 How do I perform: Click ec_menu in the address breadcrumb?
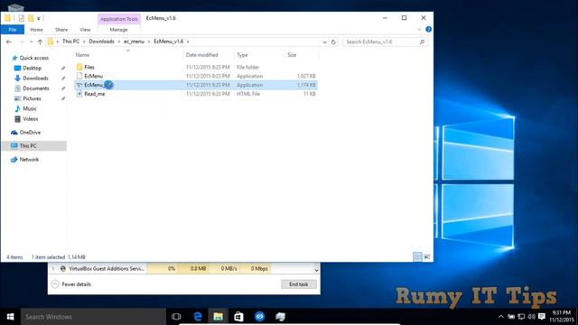click(x=135, y=42)
